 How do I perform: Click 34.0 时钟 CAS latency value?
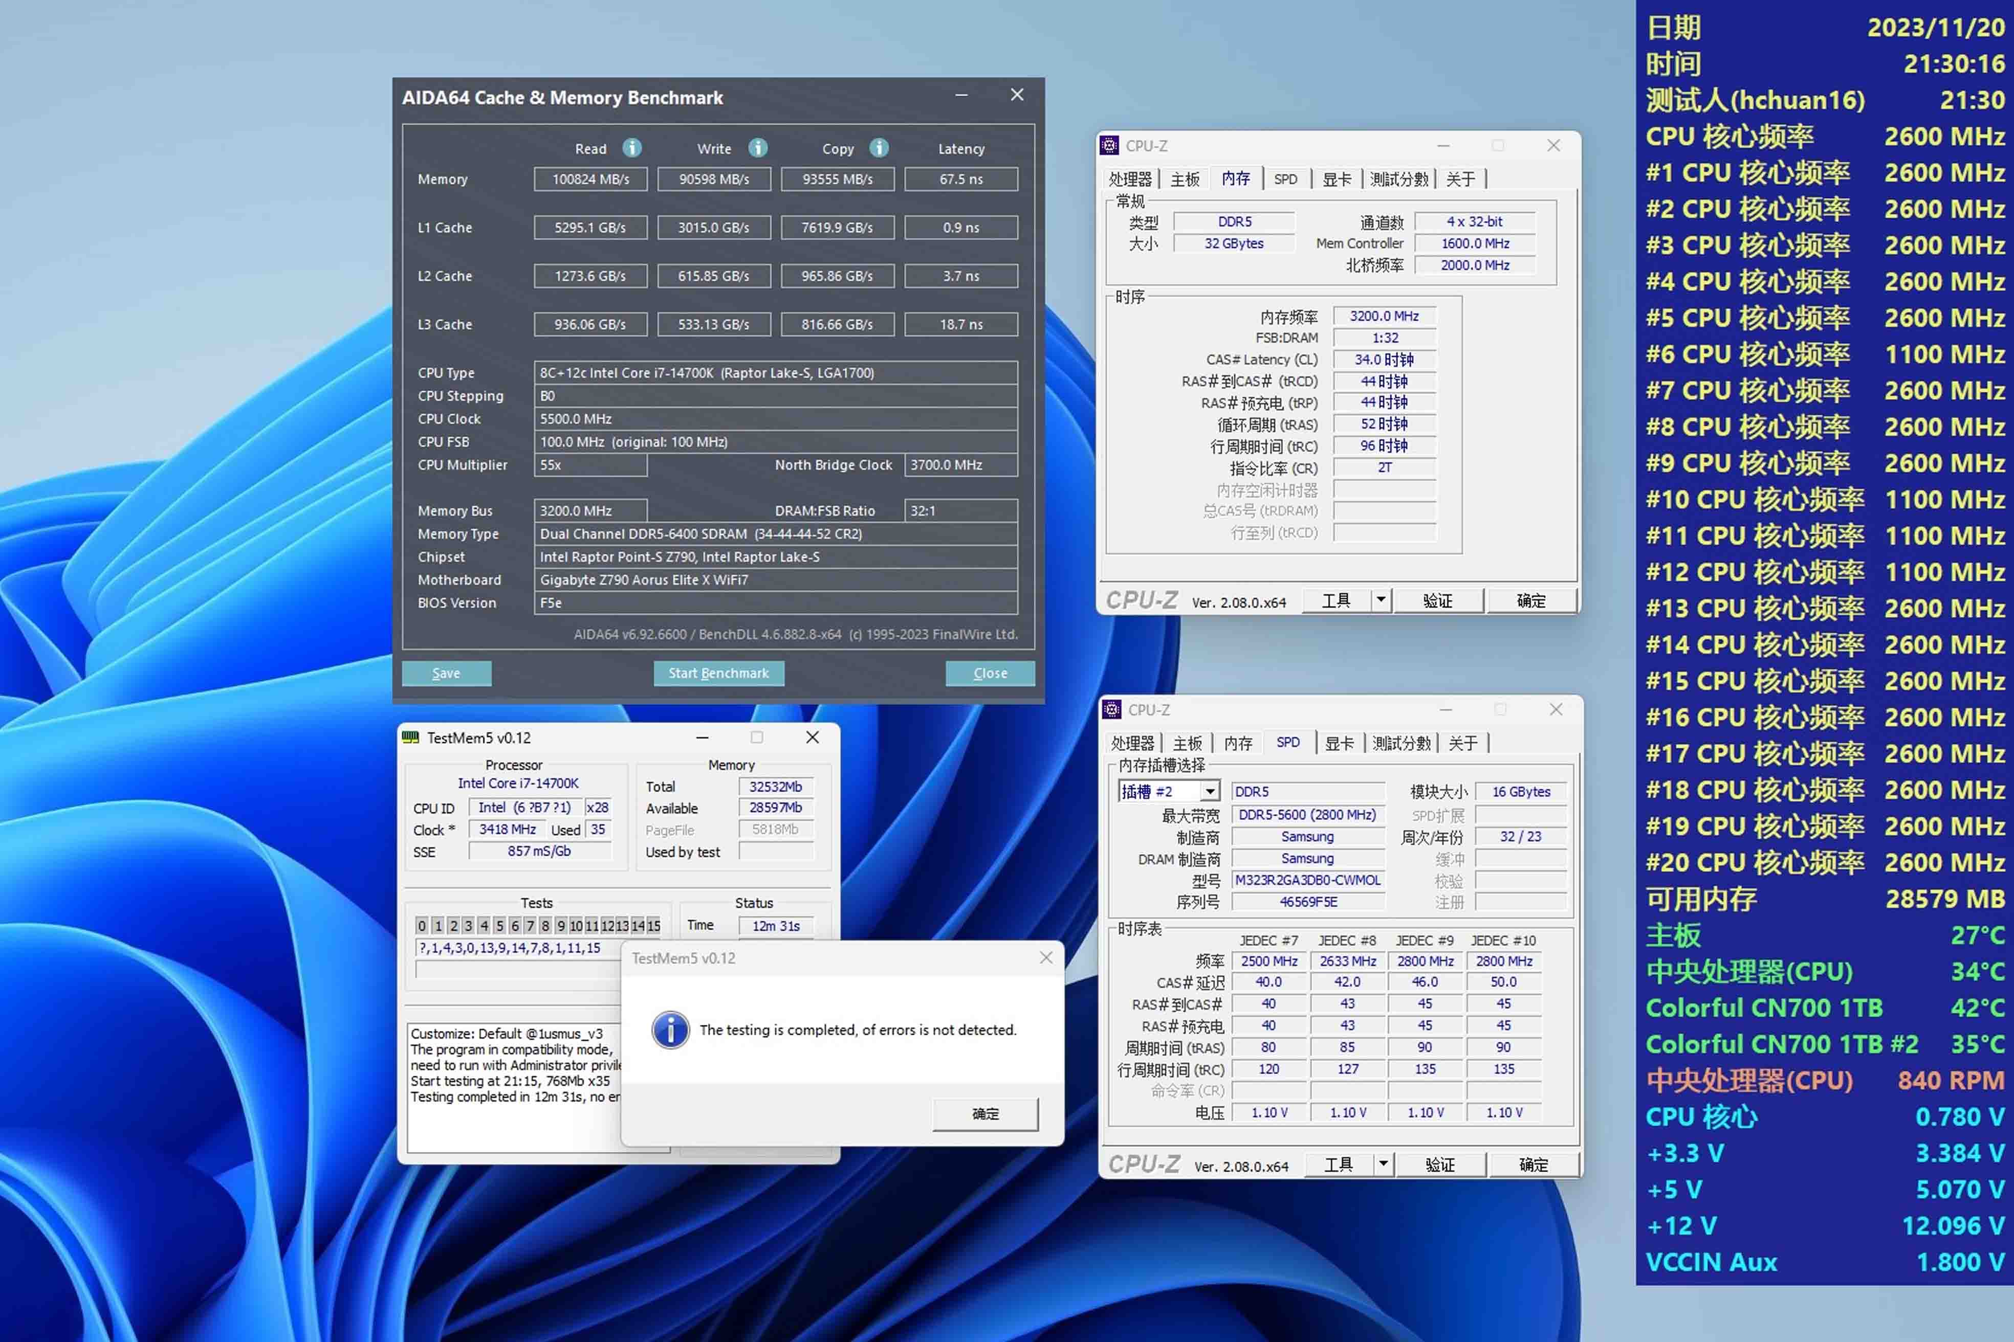pos(1385,361)
